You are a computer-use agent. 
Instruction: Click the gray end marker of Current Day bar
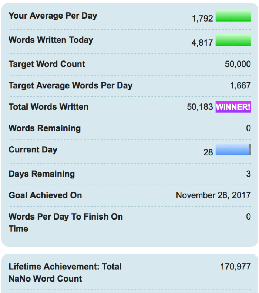[250, 150]
